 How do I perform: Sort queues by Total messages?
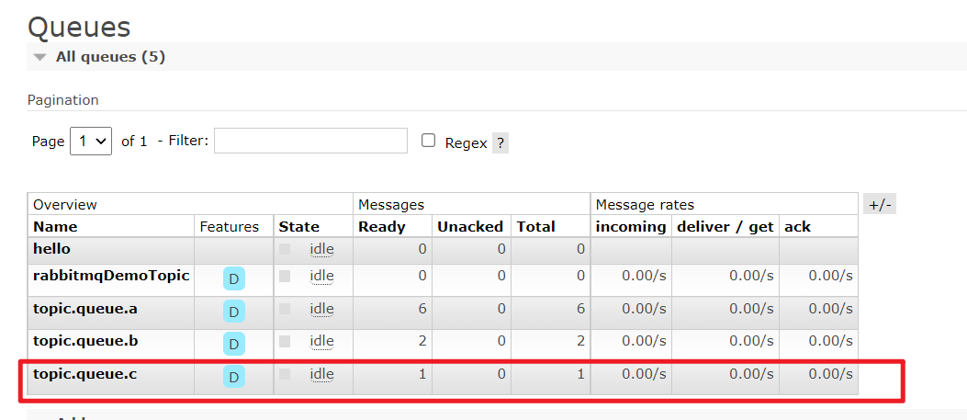(536, 226)
